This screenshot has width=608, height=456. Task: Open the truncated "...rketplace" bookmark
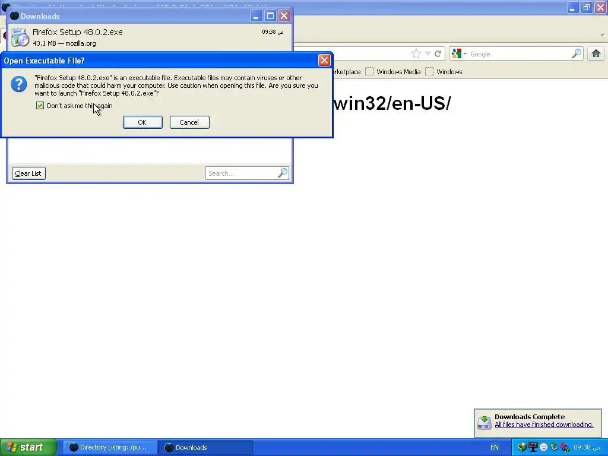tap(347, 72)
